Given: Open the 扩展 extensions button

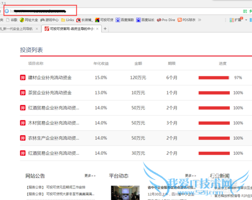Looking at the screenshot, I should pyautogui.click(x=236, y=20).
